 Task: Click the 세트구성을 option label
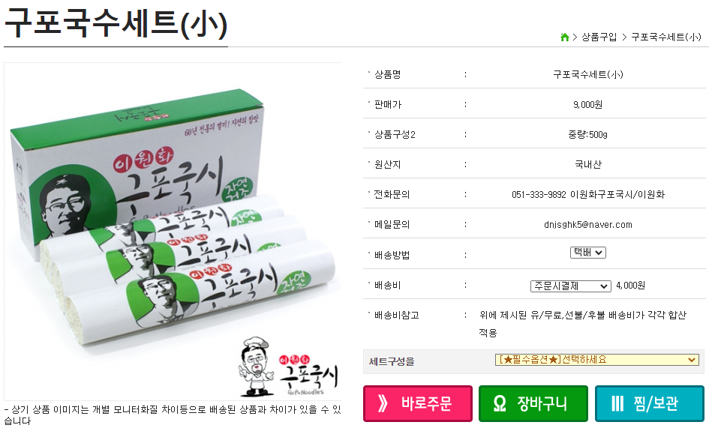[x=392, y=361]
